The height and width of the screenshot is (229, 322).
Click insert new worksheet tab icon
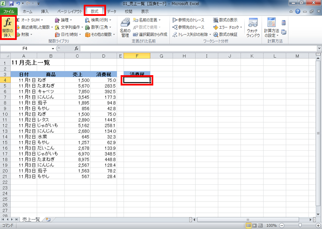tap(49, 220)
